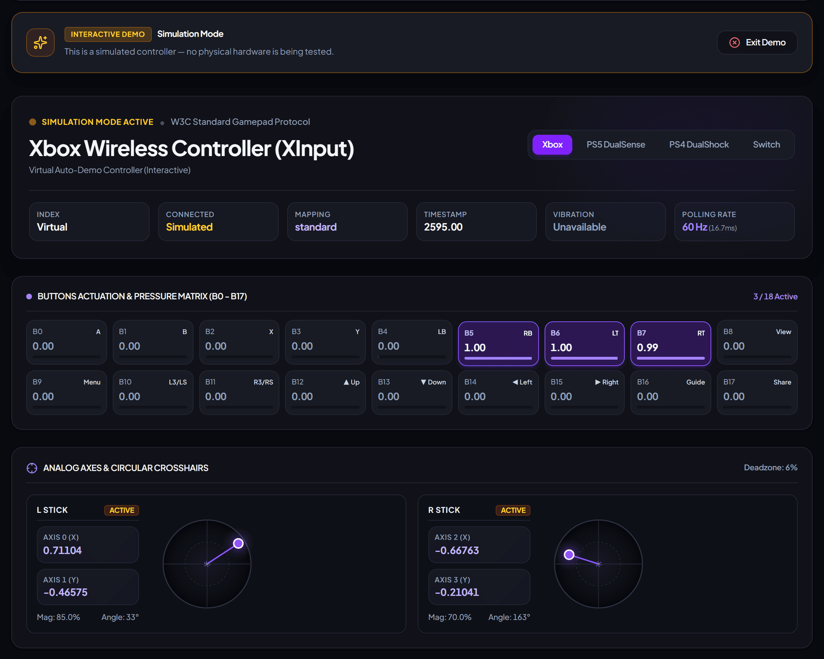Click the B6 LT button card
Screen dimensions: 824x659
pyautogui.click(x=584, y=344)
